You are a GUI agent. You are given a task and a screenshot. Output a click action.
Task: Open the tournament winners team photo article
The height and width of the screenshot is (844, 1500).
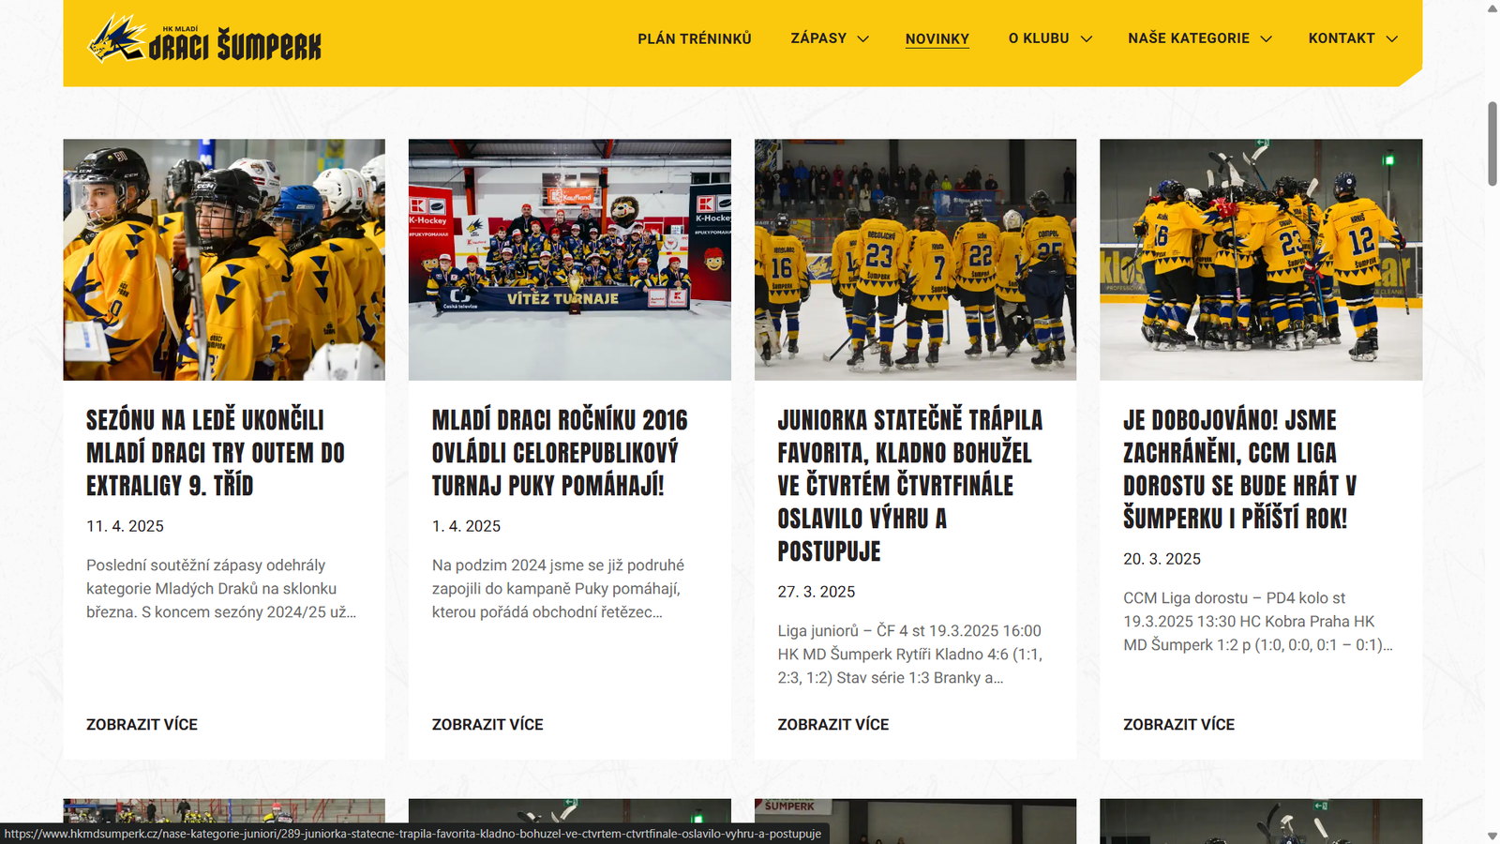[568, 258]
